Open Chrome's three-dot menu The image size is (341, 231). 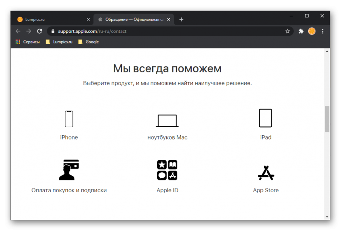pyautogui.click(x=323, y=31)
